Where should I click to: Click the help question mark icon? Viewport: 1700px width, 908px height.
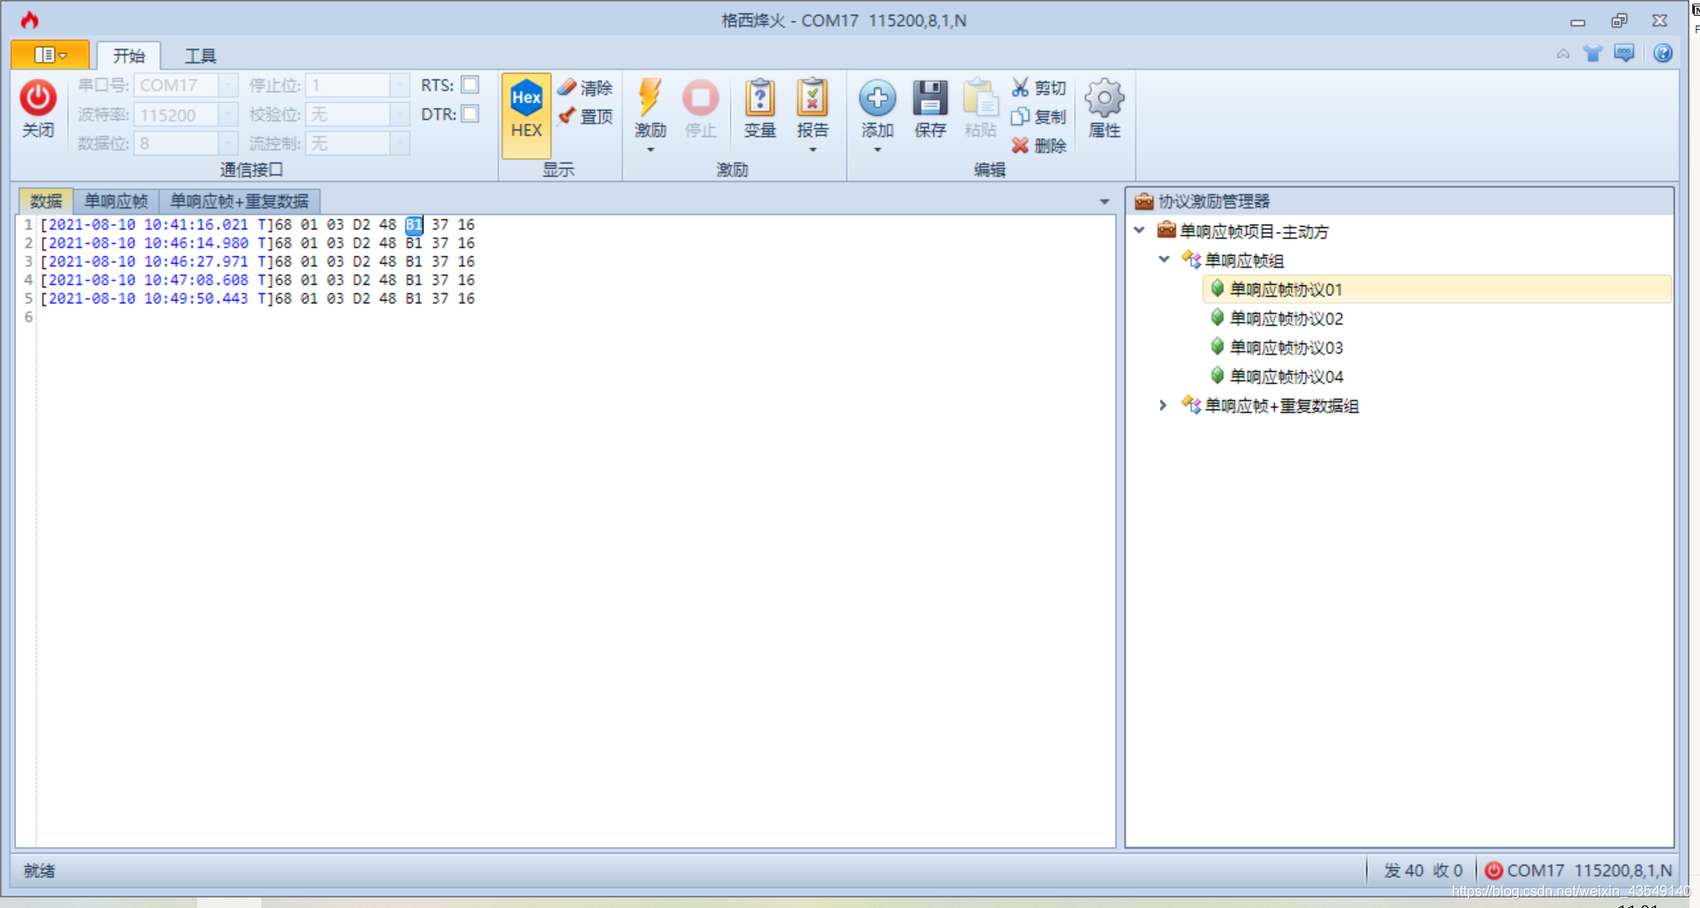tap(1662, 54)
